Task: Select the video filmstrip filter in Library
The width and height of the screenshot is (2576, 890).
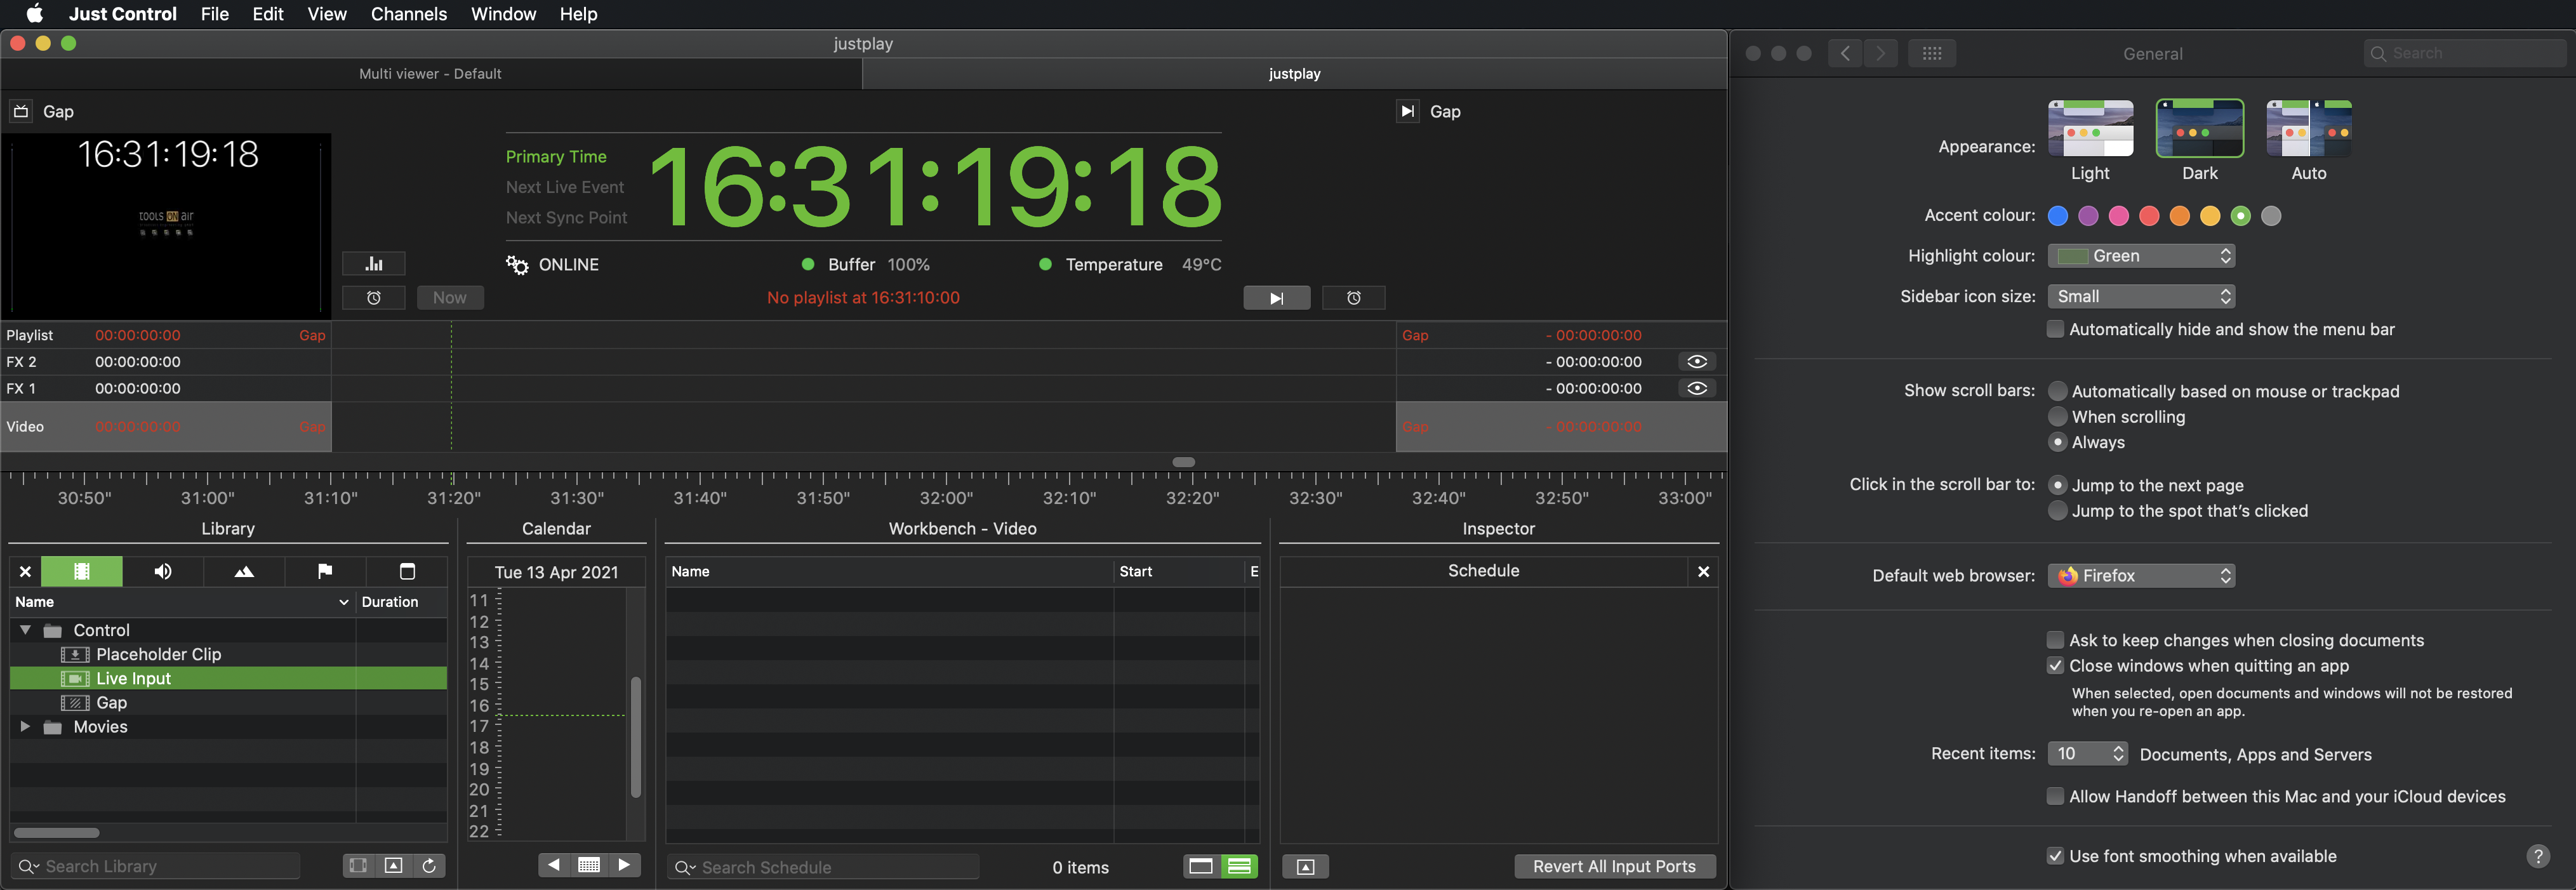Action: click(82, 572)
